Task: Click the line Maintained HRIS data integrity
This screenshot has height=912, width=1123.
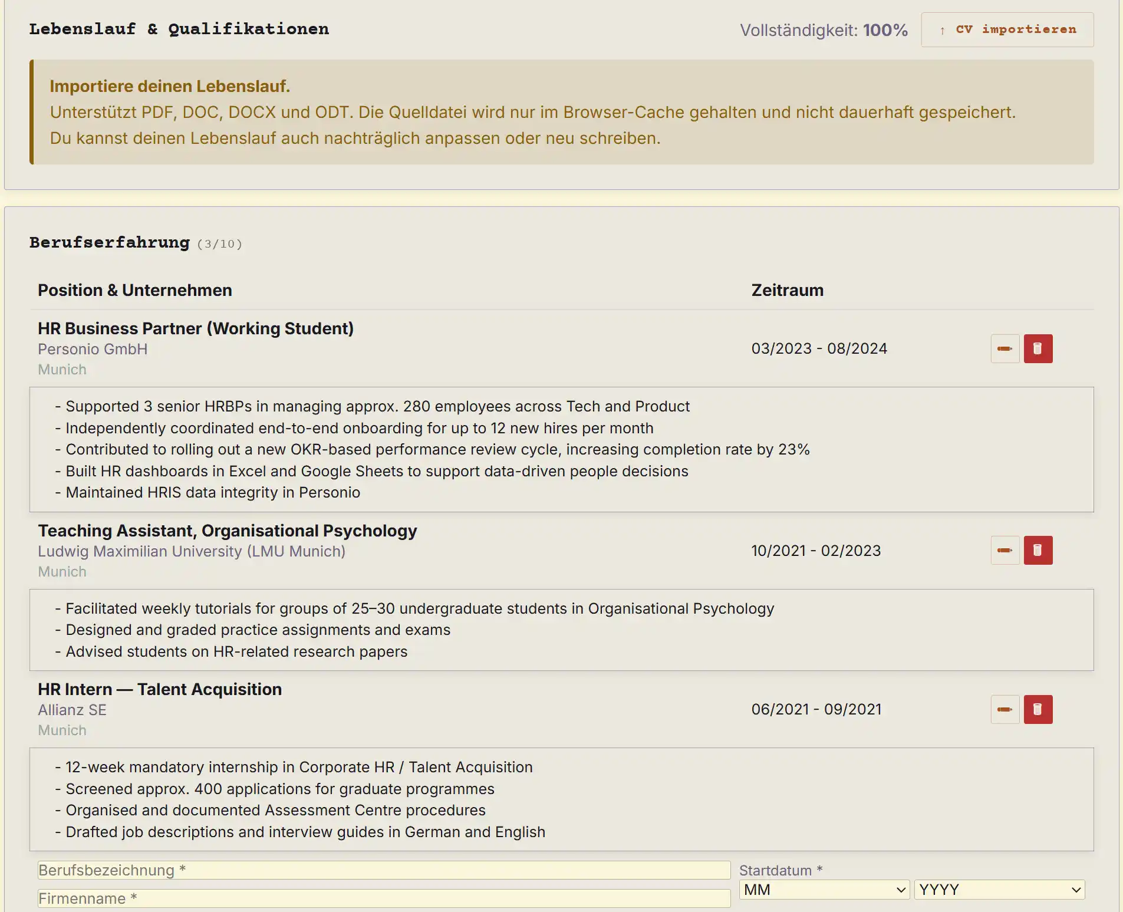Action: pyautogui.click(x=207, y=492)
